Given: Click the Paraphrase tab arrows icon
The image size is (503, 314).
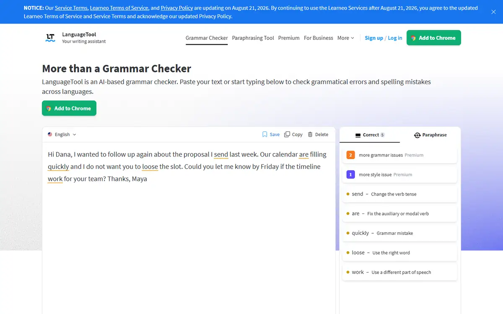Looking at the screenshot, I should (x=417, y=135).
